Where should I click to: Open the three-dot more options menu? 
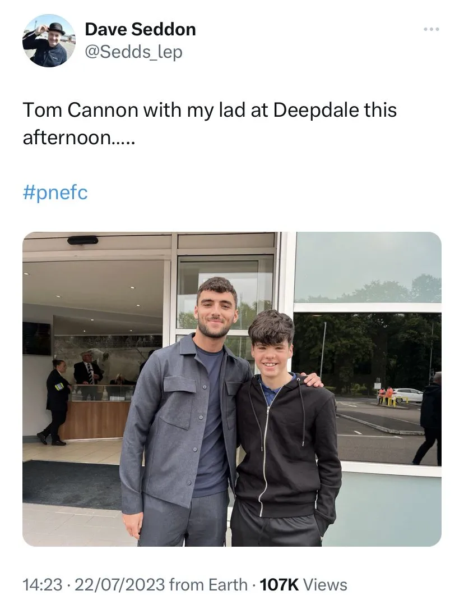click(x=431, y=29)
